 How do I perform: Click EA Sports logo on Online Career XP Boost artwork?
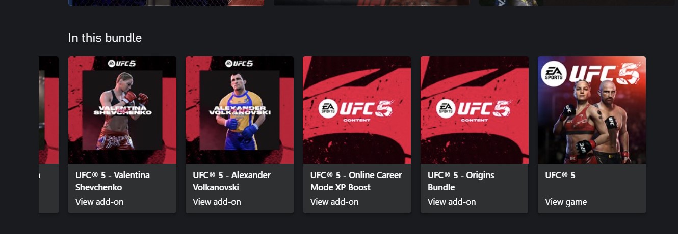(328, 108)
